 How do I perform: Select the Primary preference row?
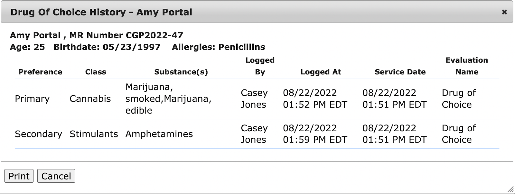click(x=32, y=99)
